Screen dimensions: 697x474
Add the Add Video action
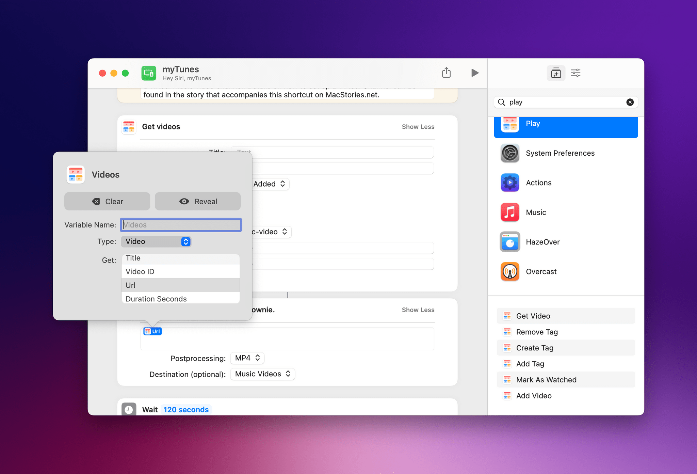[x=566, y=396]
